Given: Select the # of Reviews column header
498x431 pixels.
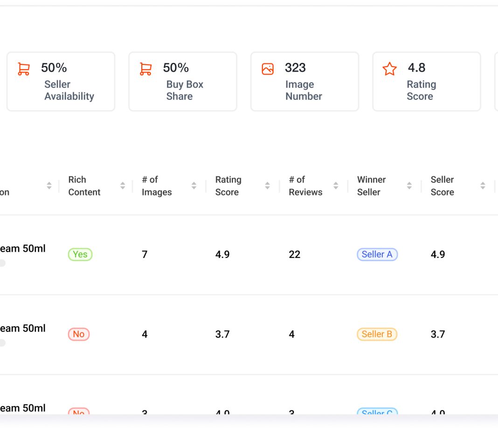Looking at the screenshot, I should coord(305,186).
